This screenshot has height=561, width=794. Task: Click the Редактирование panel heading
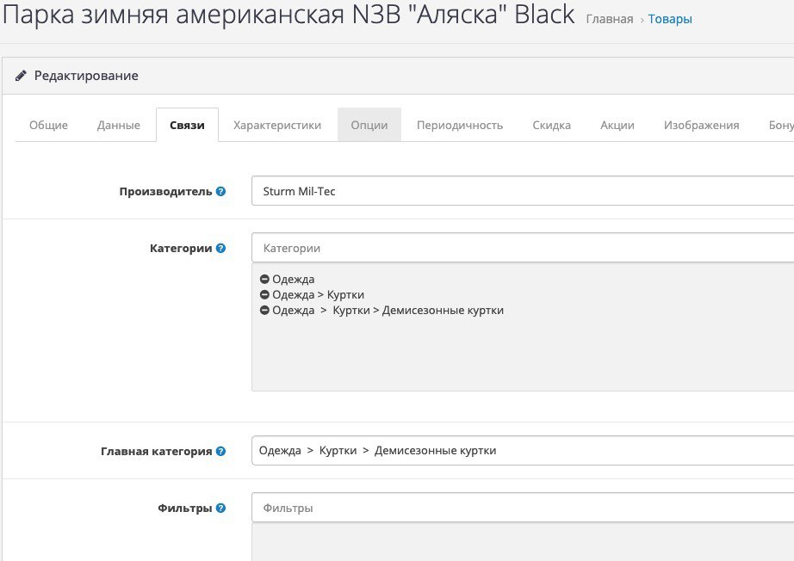pyautogui.click(x=86, y=76)
